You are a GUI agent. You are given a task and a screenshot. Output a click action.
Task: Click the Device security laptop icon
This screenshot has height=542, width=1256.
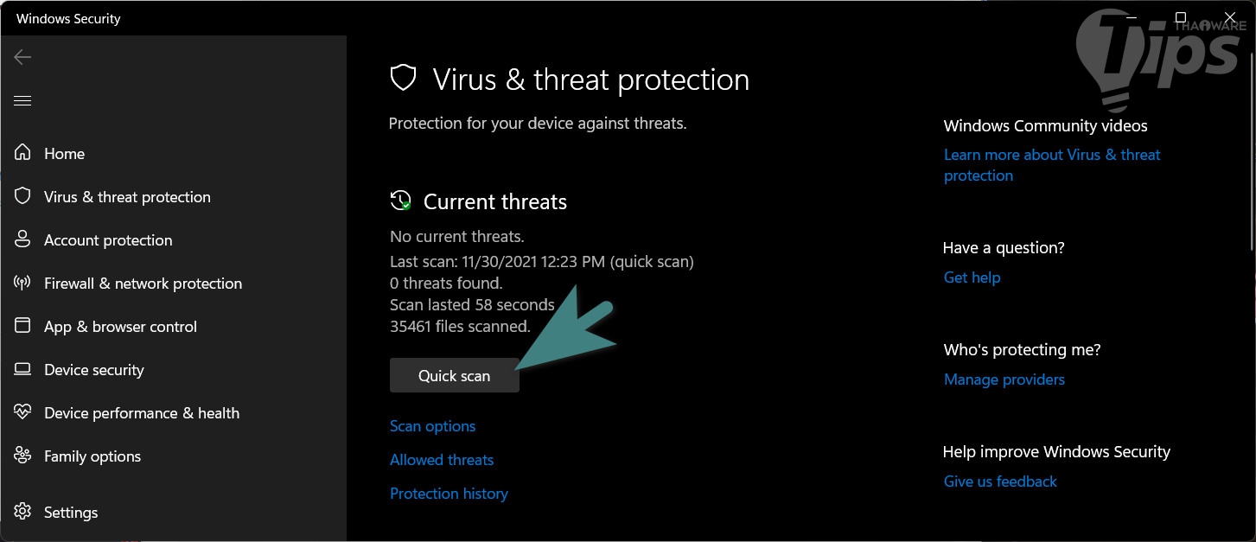(x=22, y=369)
